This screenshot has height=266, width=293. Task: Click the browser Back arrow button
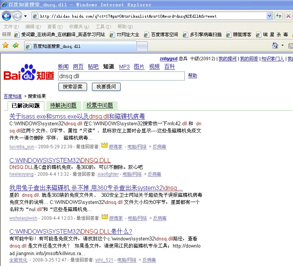coord(6,16)
